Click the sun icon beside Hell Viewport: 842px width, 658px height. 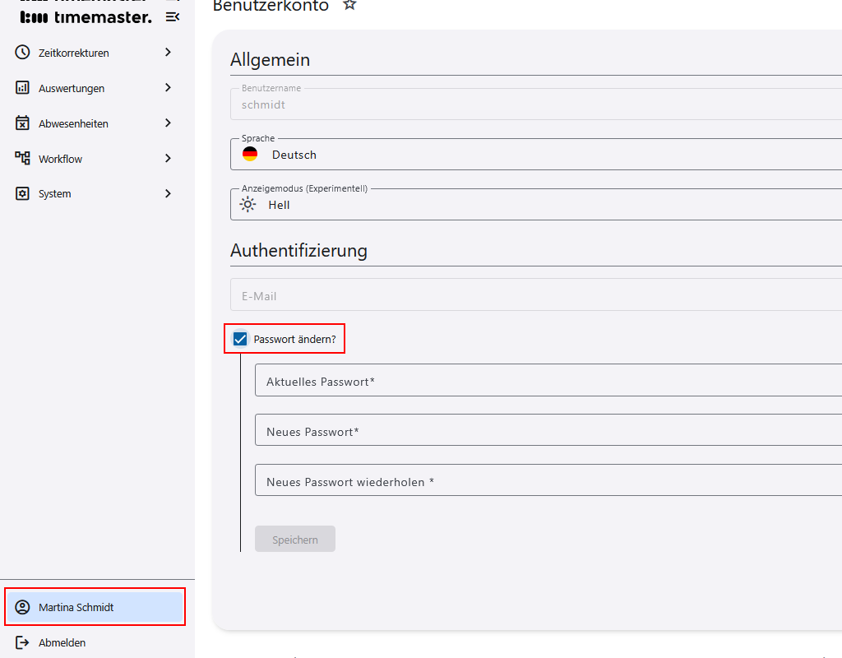pos(247,204)
